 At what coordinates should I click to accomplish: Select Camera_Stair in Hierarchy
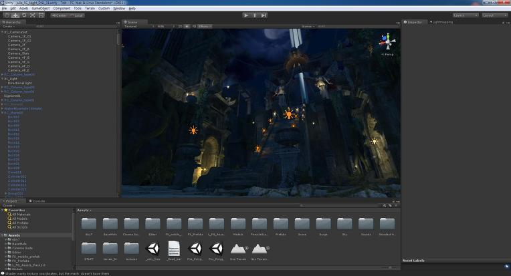tap(18, 53)
